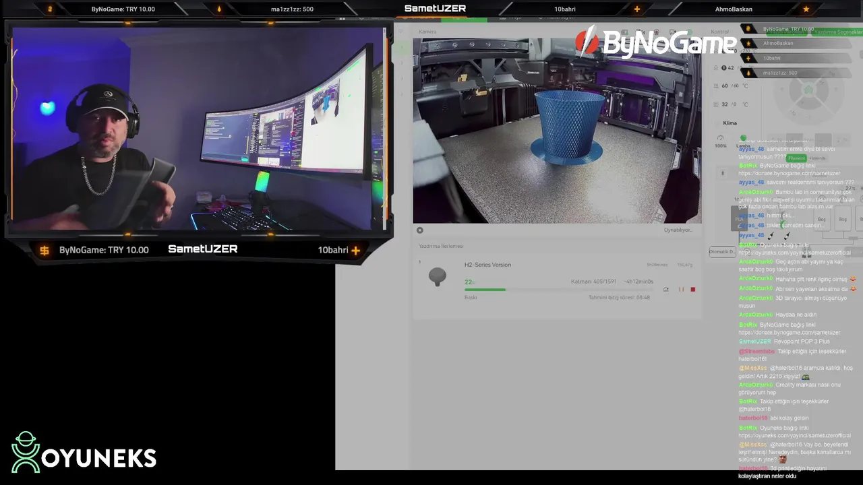The width and height of the screenshot is (863, 485).
Task: Click Tahmini bitiş süresi: 08:48 text
Action: (619, 297)
